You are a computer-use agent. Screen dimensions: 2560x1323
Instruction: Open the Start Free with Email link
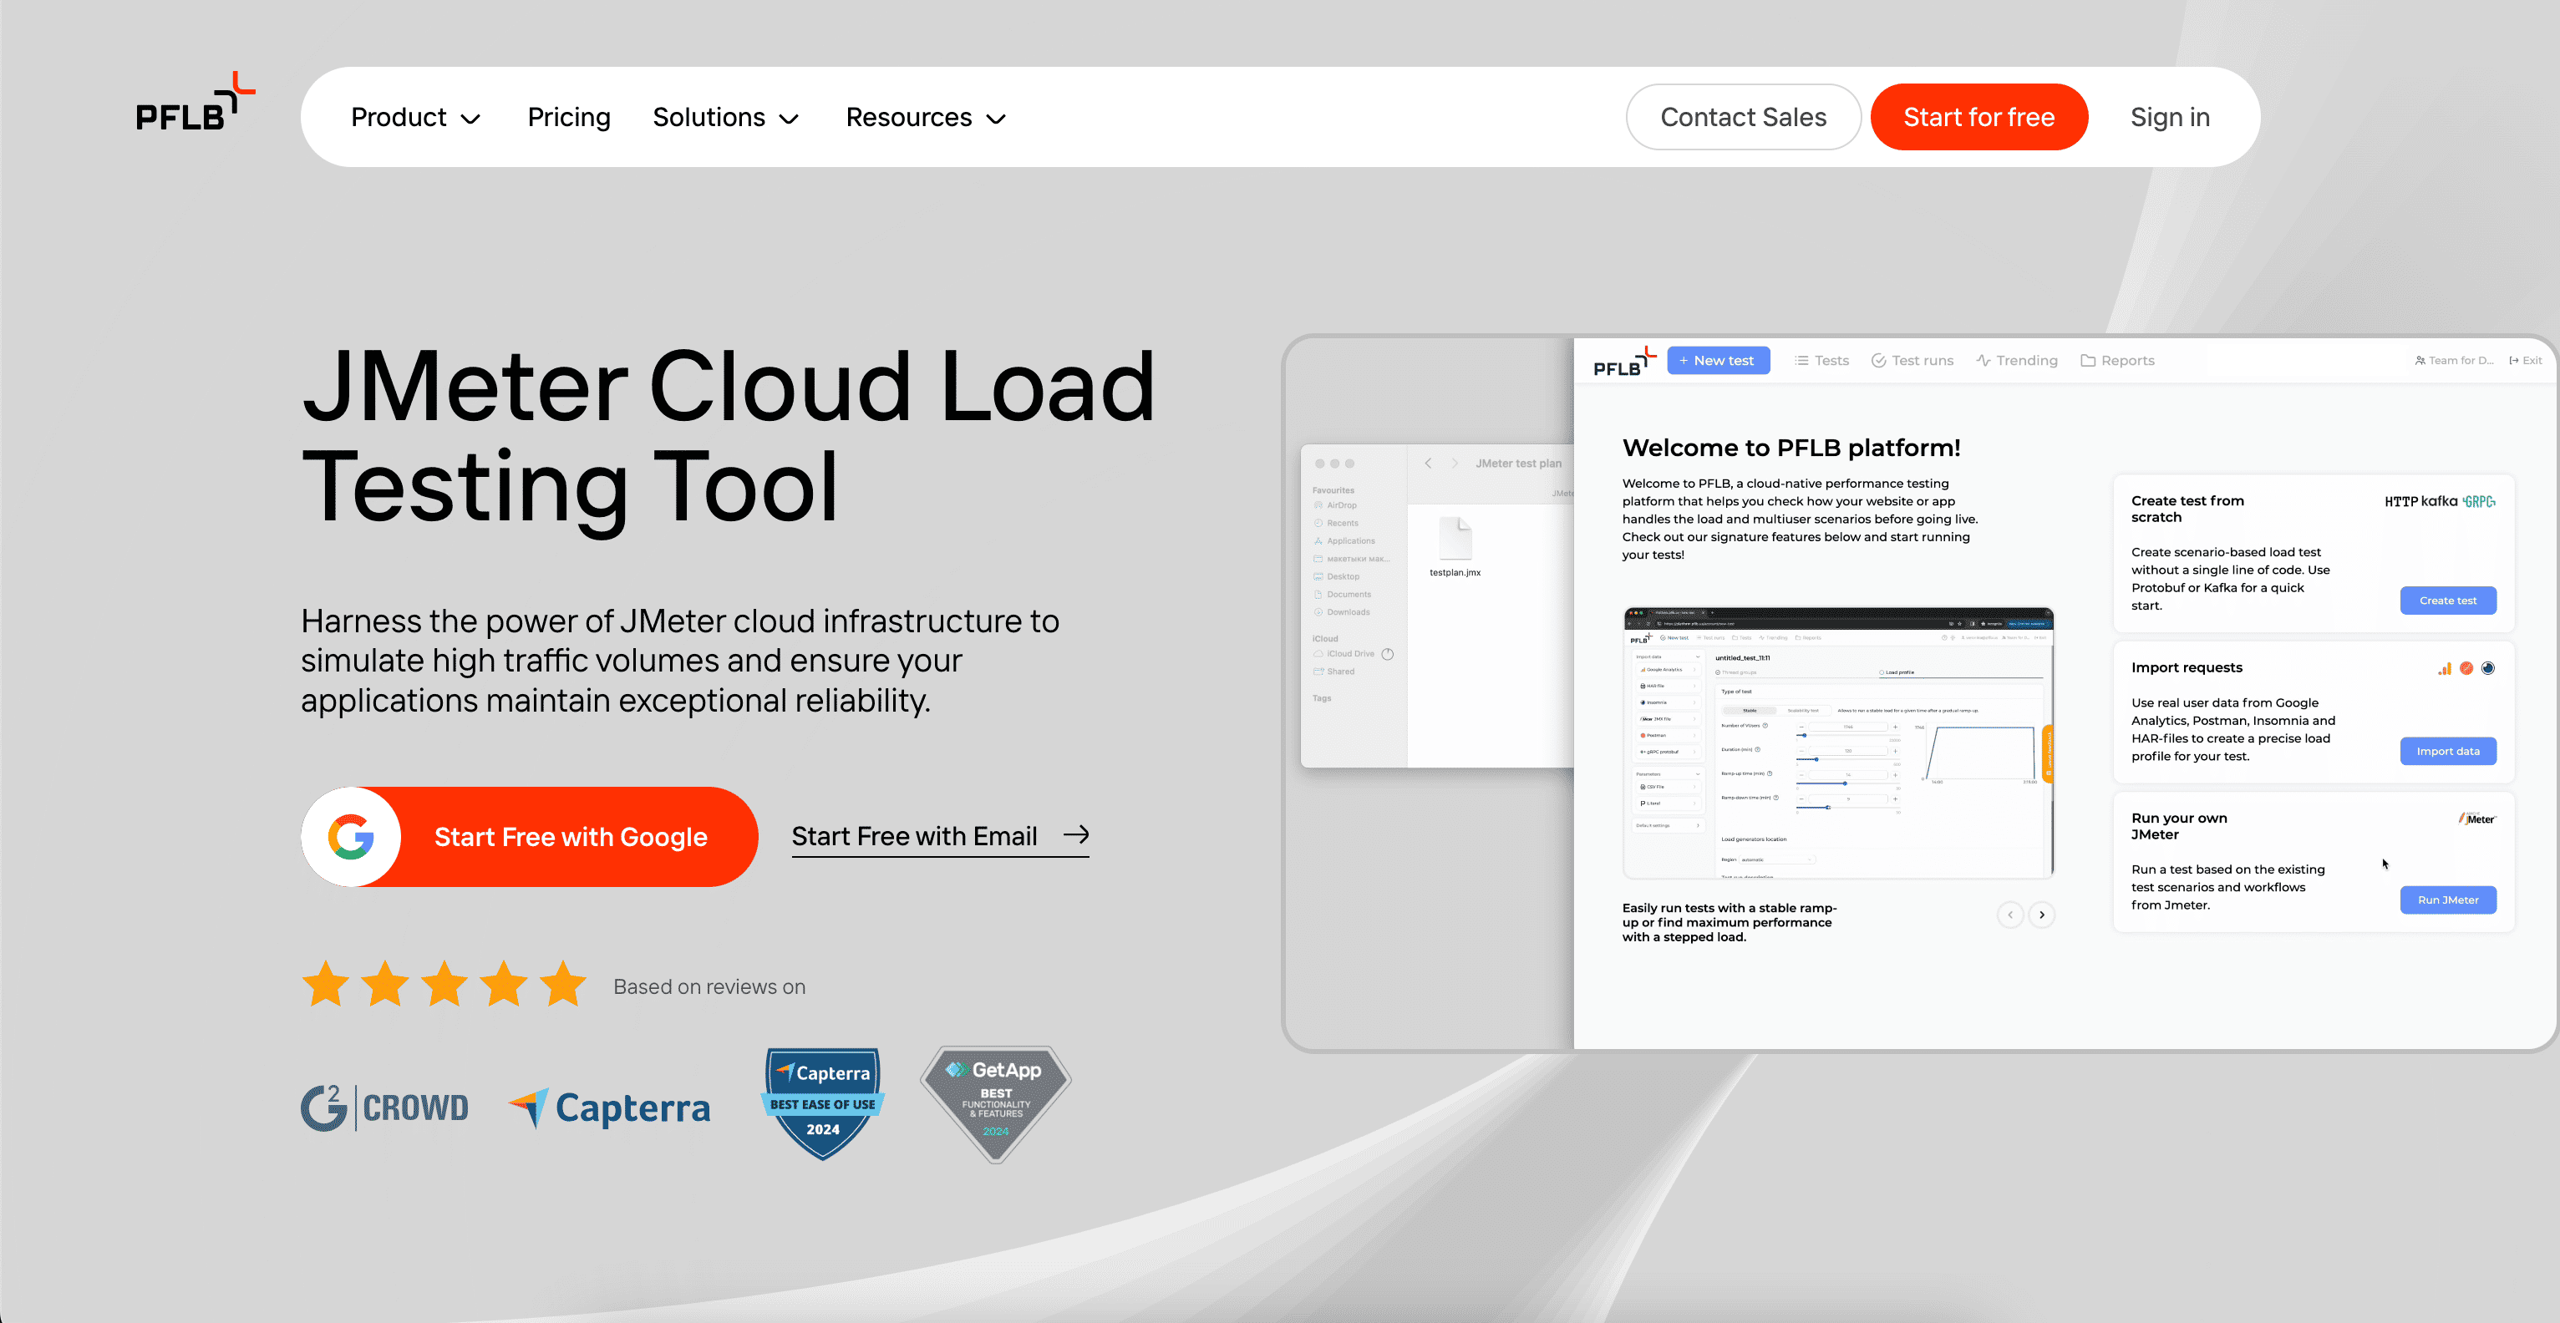pyautogui.click(x=940, y=836)
